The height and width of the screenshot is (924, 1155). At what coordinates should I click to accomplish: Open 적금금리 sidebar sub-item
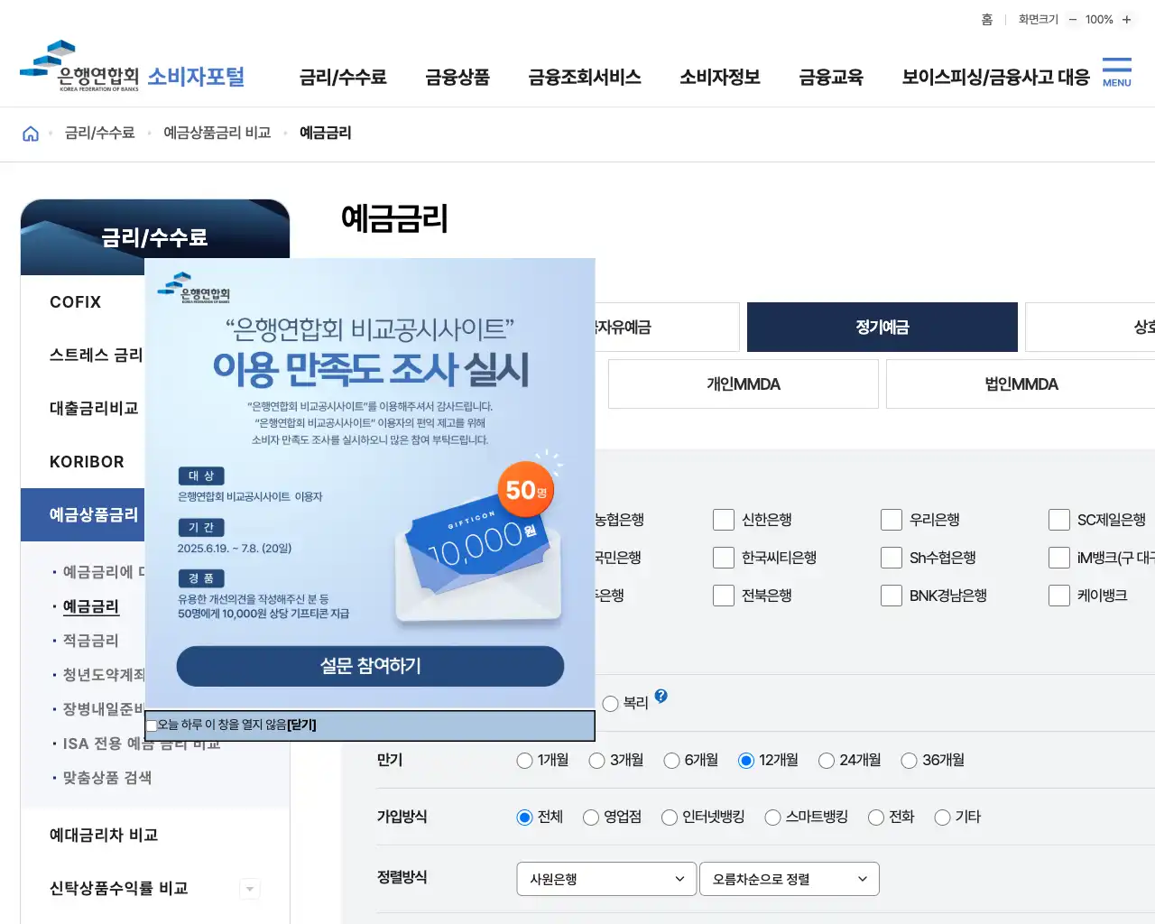(91, 641)
